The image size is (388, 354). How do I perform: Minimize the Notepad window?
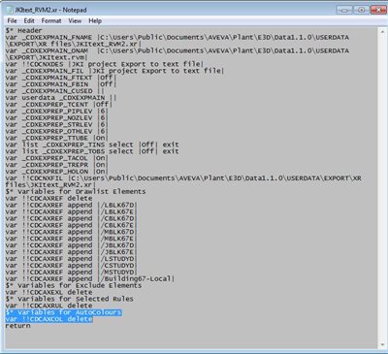click(344, 10)
